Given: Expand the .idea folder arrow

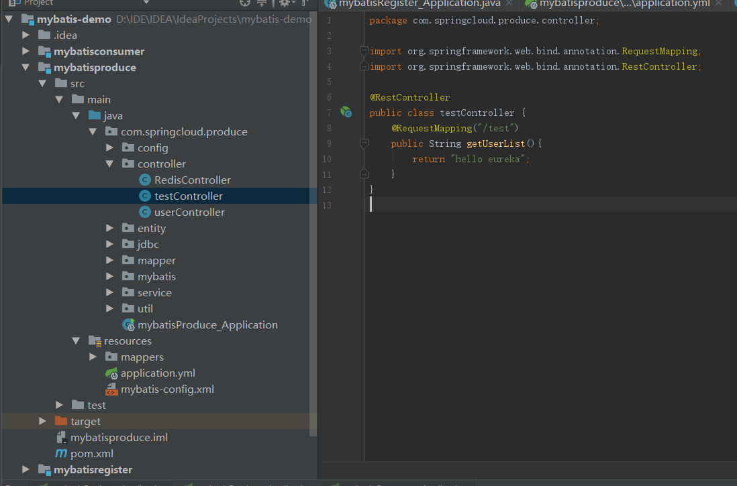Looking at the screenshot, I should click(x=26, y=36).
